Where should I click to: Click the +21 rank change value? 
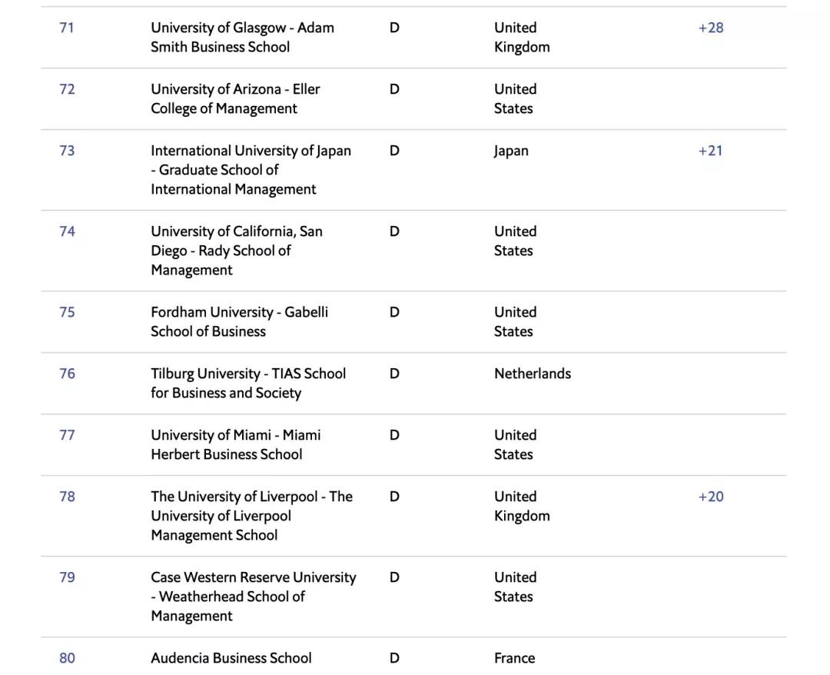[710, 151]
